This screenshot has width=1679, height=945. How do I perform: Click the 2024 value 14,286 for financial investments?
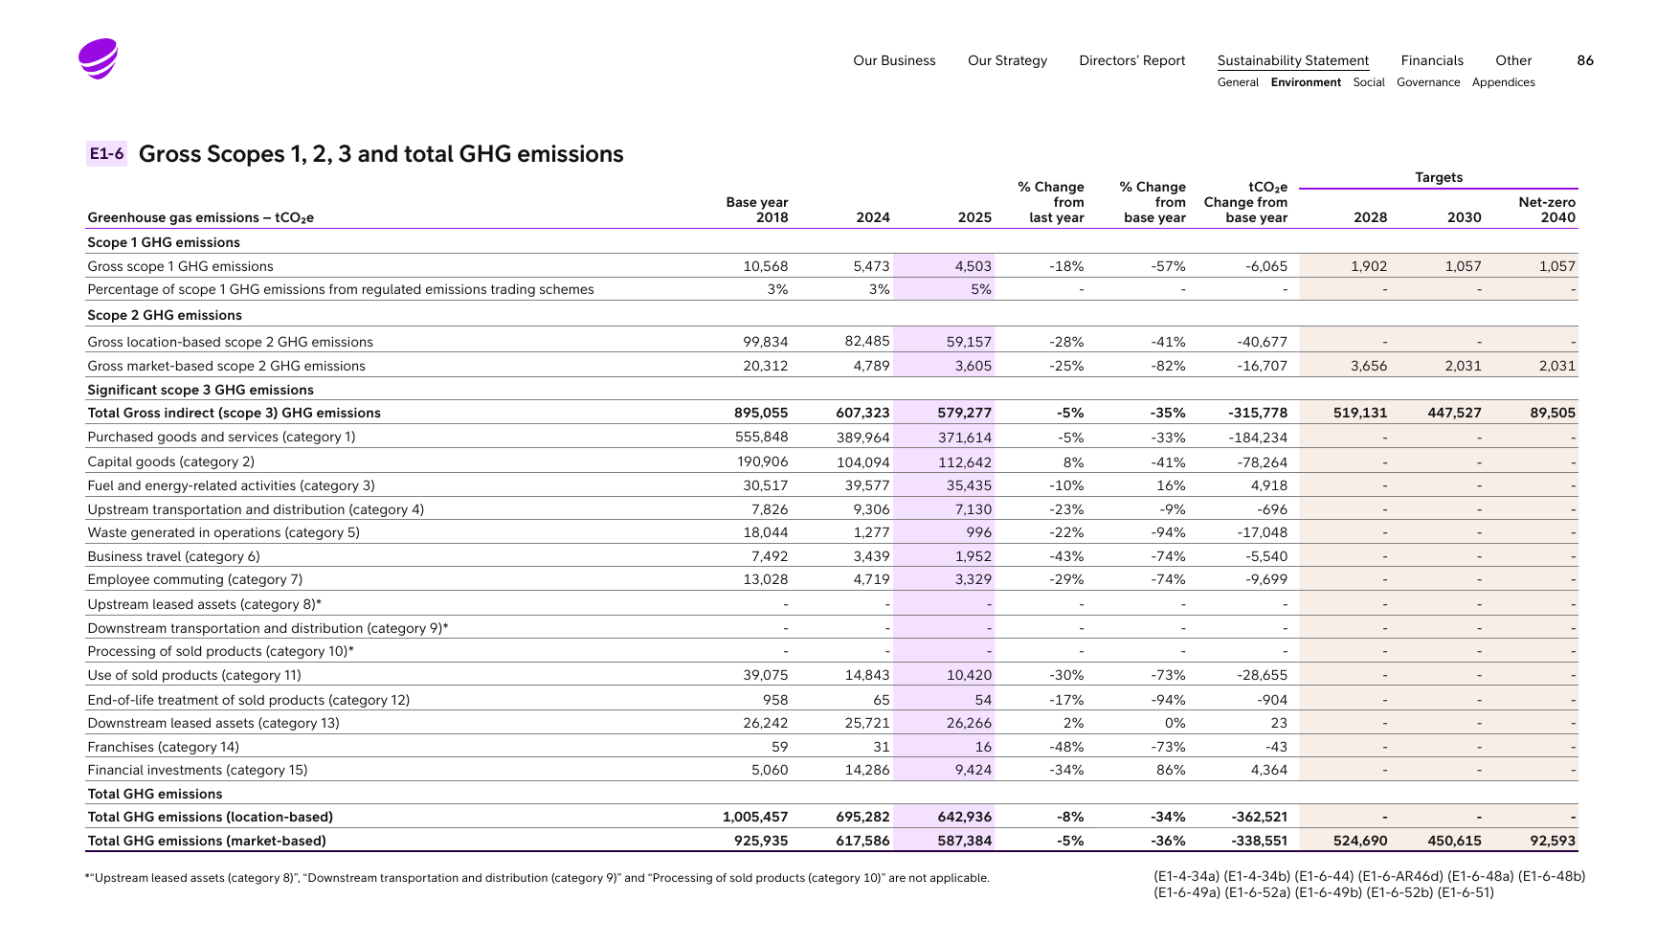coord(867,770)
